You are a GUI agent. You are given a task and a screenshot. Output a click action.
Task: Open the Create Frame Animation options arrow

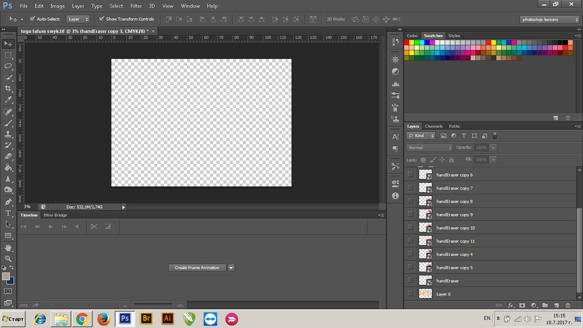coord(231,268)
